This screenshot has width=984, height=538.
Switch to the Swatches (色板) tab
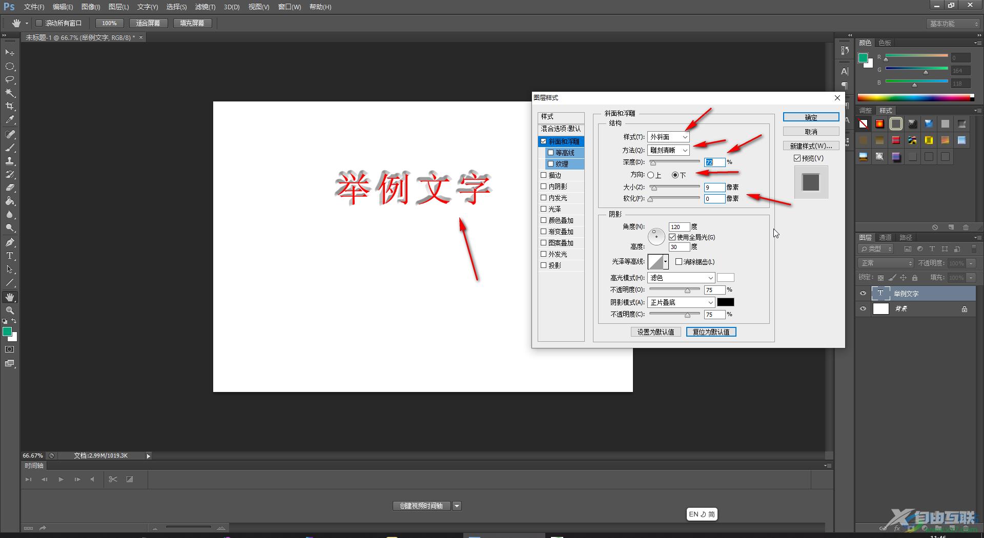pos(885,43)
